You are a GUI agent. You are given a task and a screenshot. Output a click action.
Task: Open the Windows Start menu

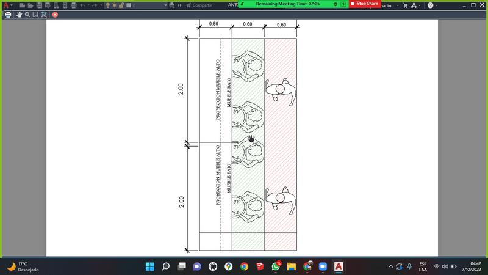[149, 266]
